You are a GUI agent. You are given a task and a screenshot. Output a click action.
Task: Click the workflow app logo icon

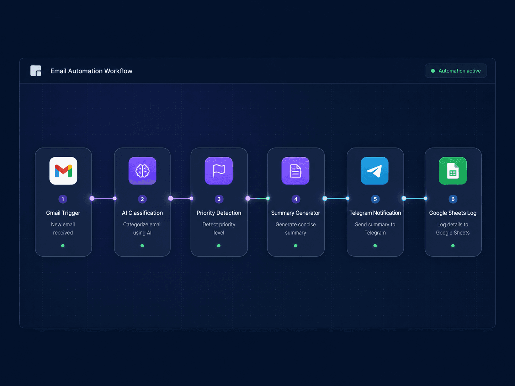[36, 71]
